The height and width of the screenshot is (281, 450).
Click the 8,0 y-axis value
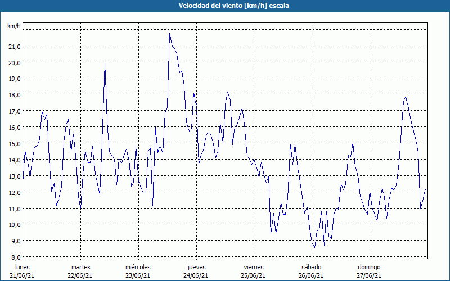pyautogui.click(x=15, y=257)
